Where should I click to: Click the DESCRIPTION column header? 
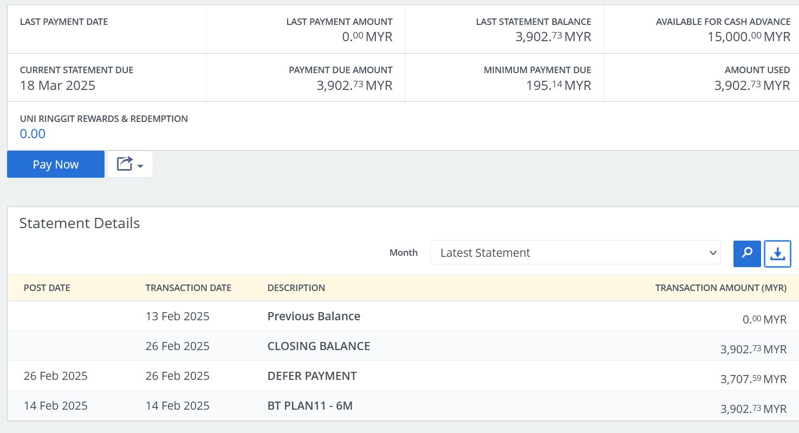pos(296,288)
